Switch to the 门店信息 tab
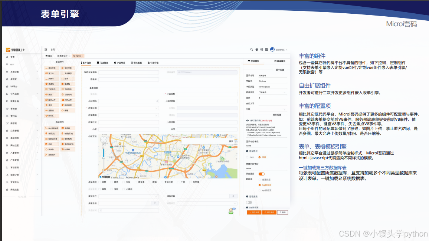 tap(102, 63)
